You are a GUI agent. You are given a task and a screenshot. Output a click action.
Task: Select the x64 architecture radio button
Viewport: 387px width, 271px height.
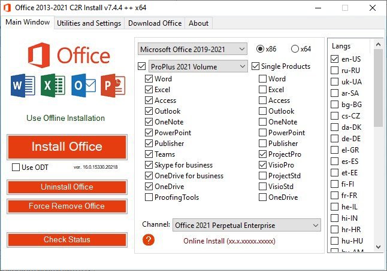pyautogui.click(x=295, y=49)
